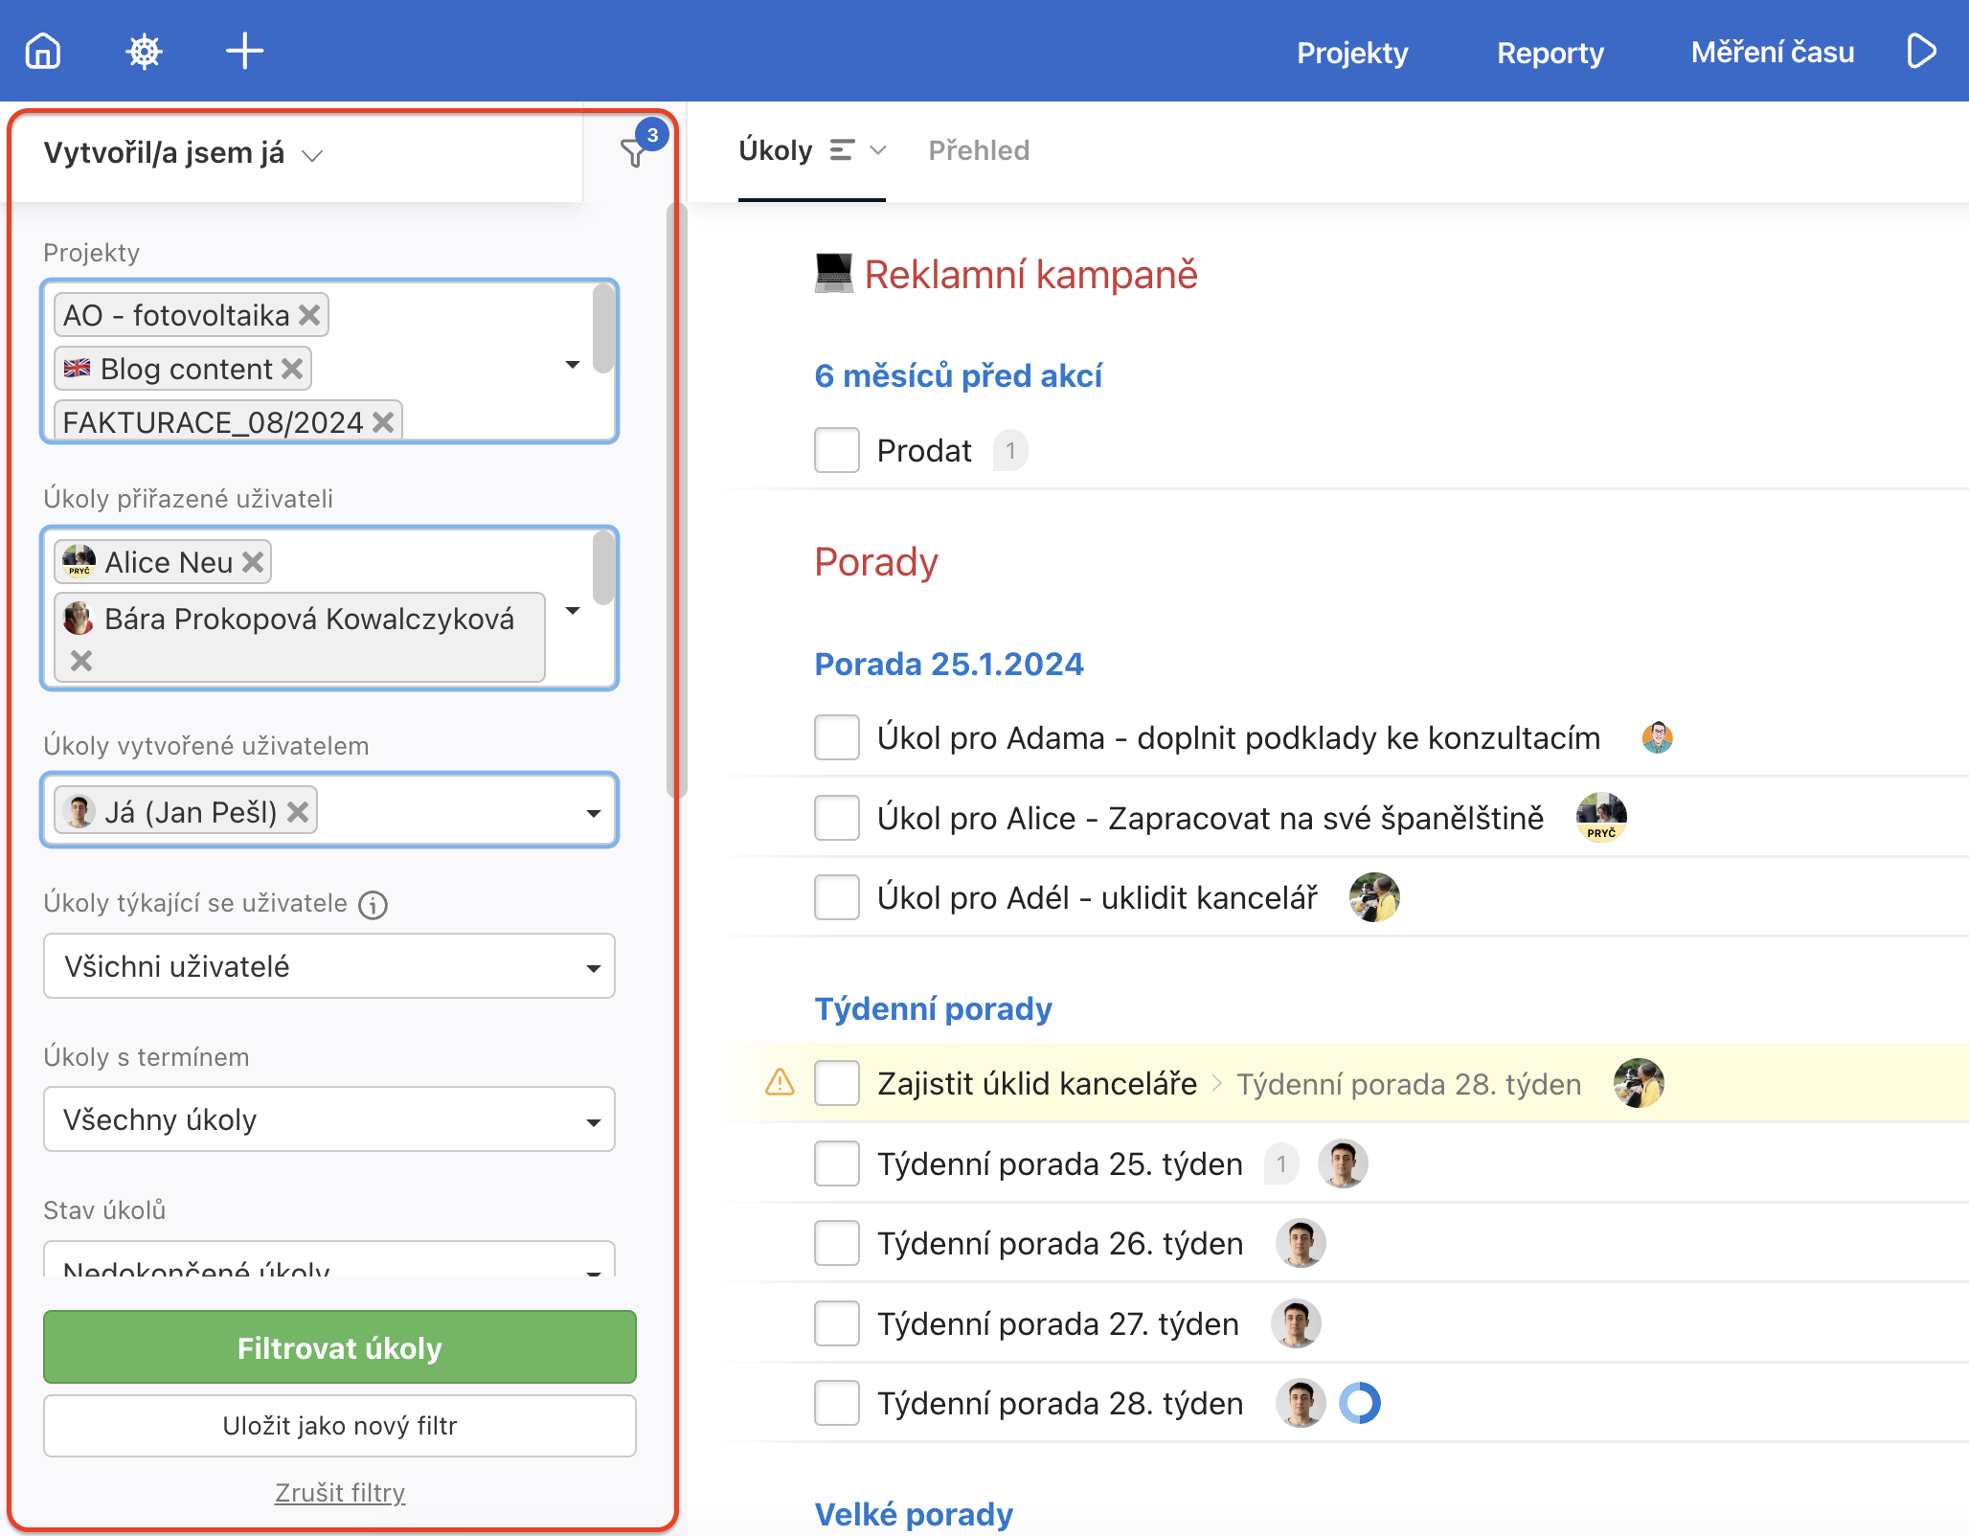Open avatar on Týdenní porada 28. týden
1969x1536 pixels.
click(x=1301, y=1403)
